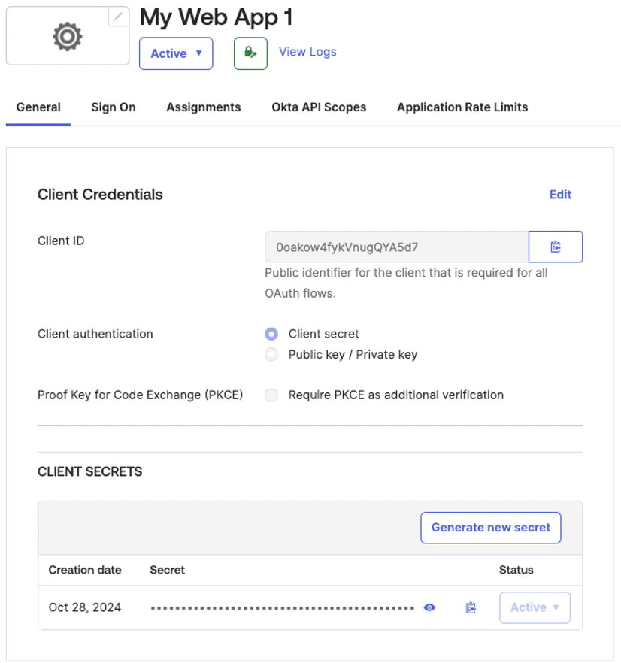Select Public key / Private key option
Screen dimensions: 621x663
coord(271,354)
